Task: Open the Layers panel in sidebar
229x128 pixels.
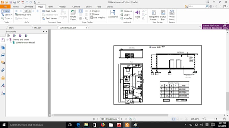Action: (3, 55)
